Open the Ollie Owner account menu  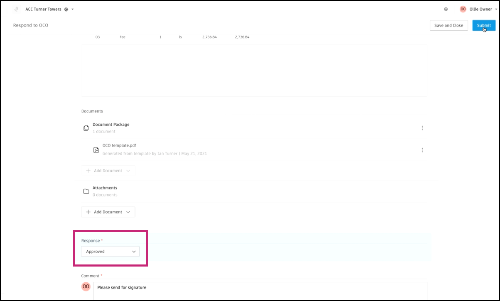pos(482,9)
